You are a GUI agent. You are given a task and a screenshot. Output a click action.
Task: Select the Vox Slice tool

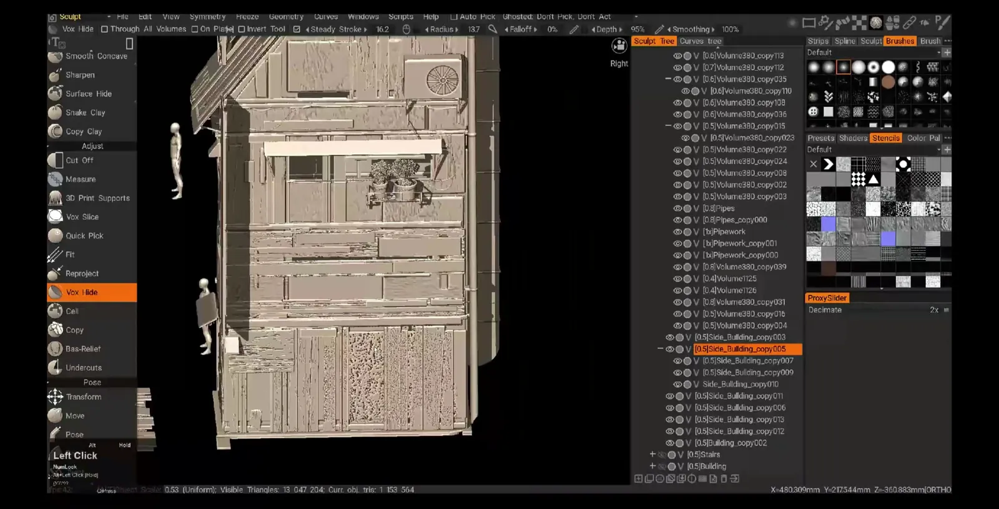92,217
